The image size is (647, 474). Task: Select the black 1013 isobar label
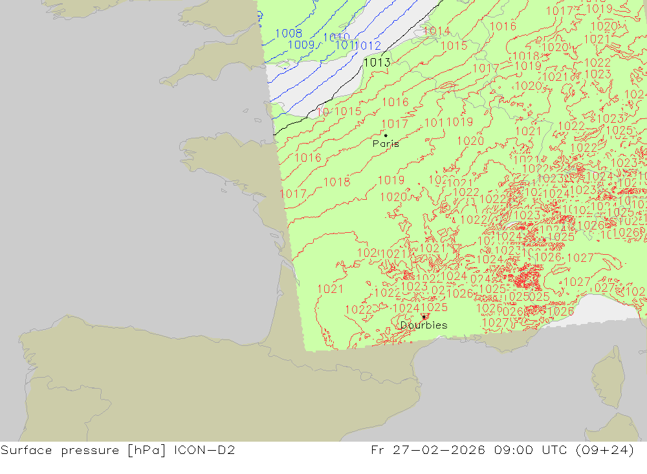[x=377, y=62]
